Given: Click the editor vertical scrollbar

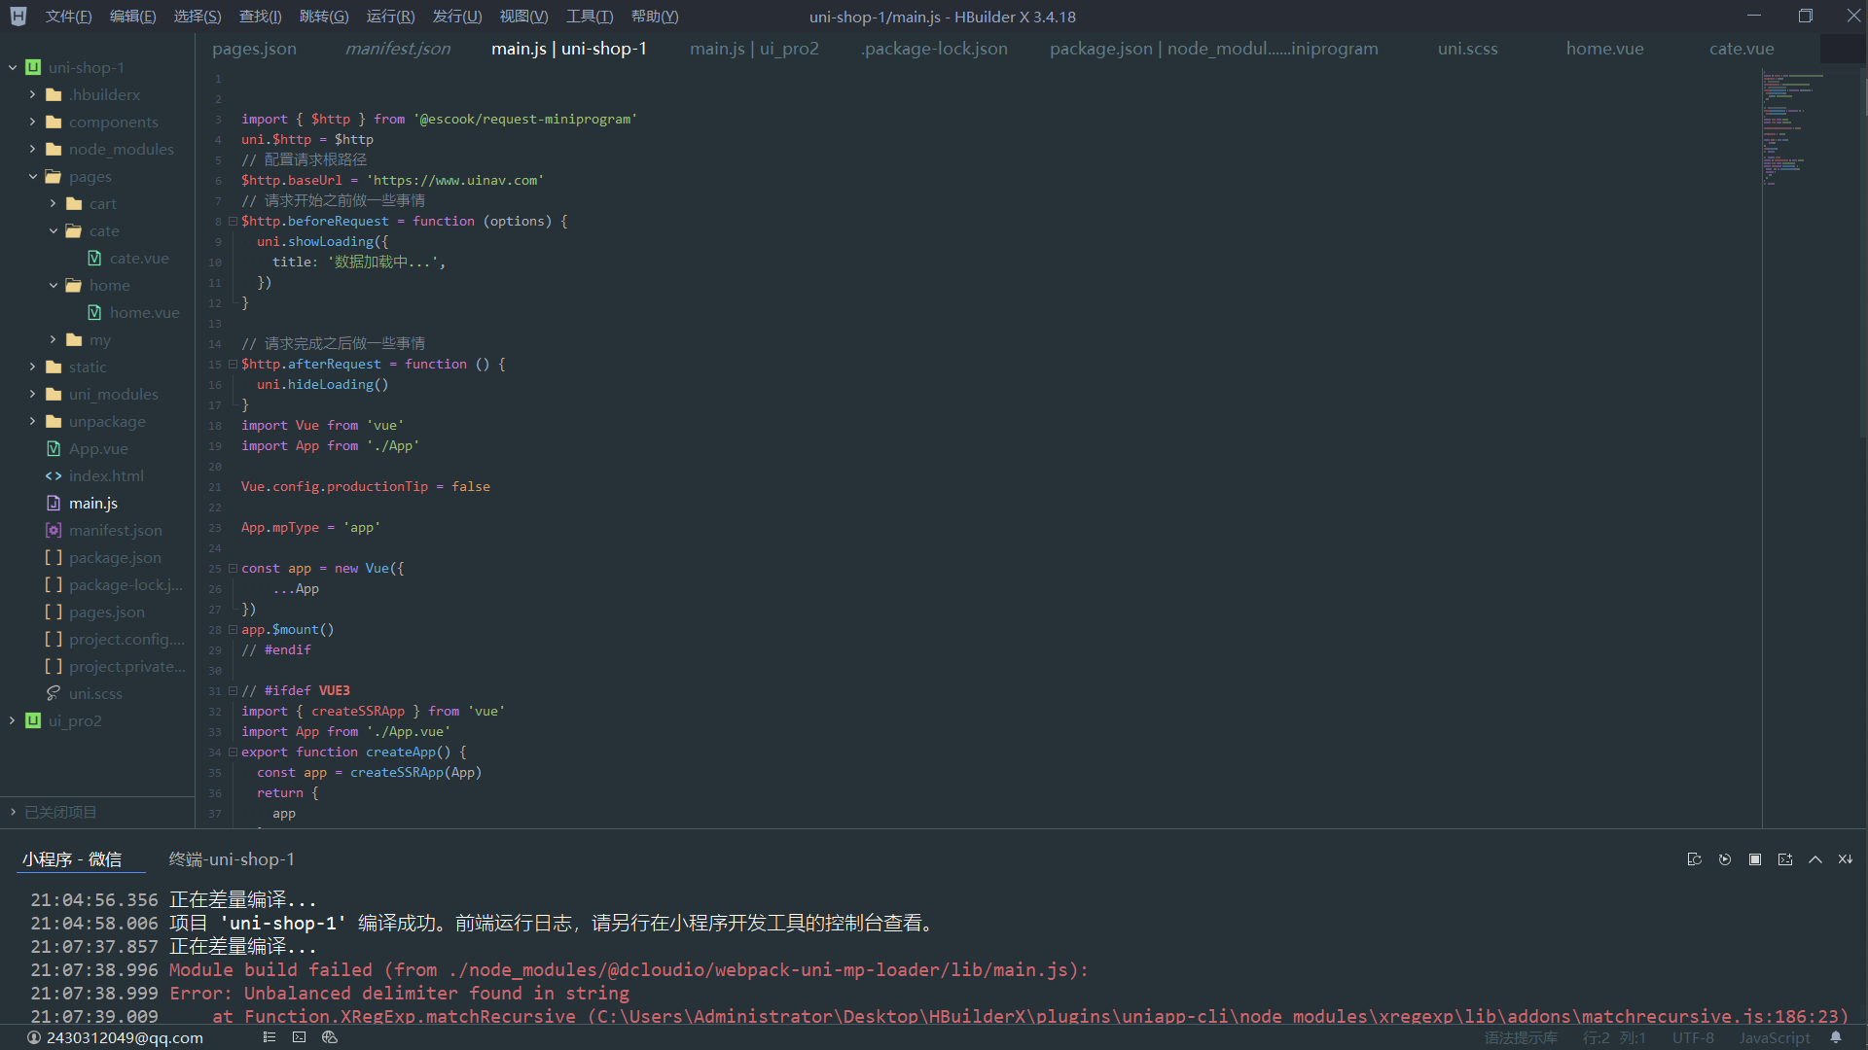Looking at the screenshot, I should click(1863, 253).
